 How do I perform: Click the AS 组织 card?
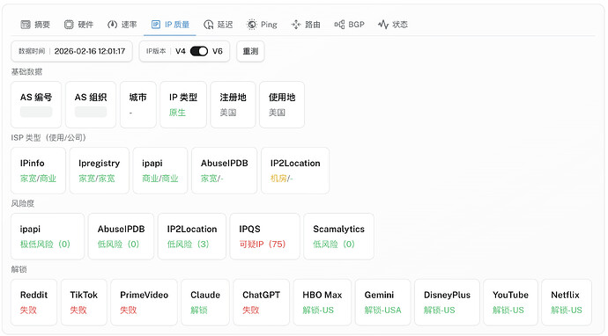pos(91,105)
